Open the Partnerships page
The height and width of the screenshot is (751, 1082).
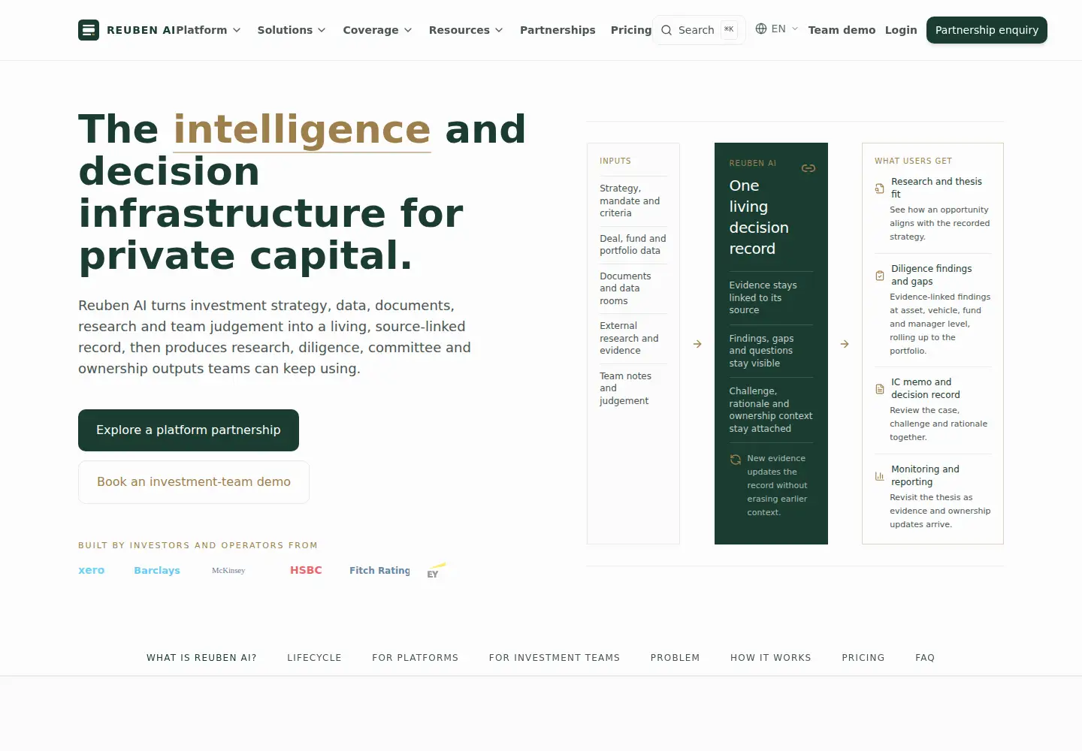[558, 30]
